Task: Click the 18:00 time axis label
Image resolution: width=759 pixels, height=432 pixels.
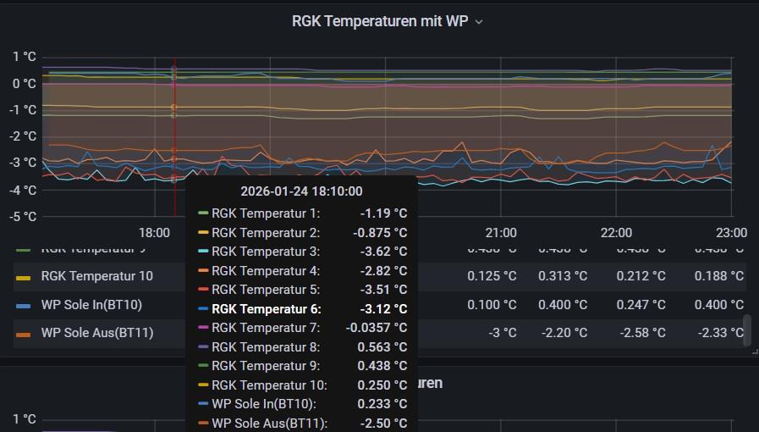Action: click(x=154, y=233)
